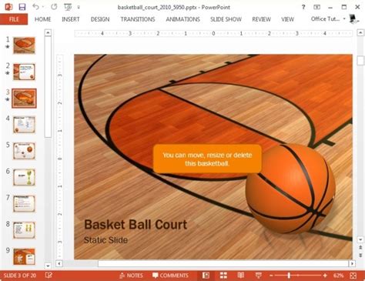
Task: Switch to the ANIMATIONS ribbon tab
Action: [x=182, y=19]
